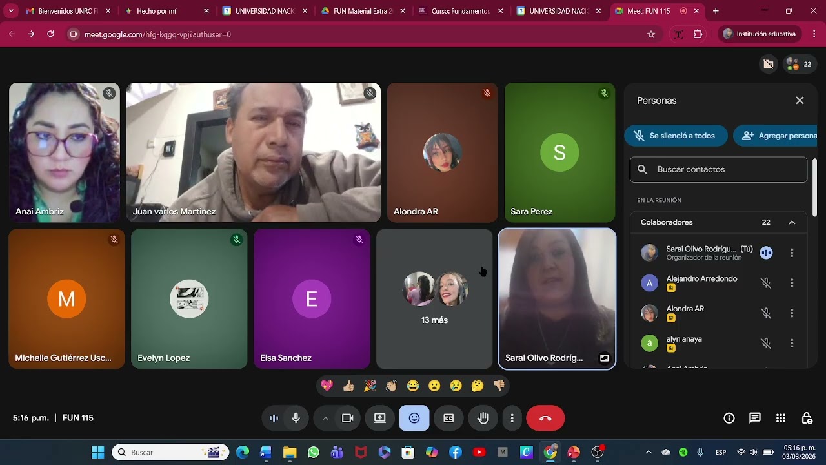Open the Windows Start menu
This screenshot has height=465, width=826.
[x=97, y=452]
